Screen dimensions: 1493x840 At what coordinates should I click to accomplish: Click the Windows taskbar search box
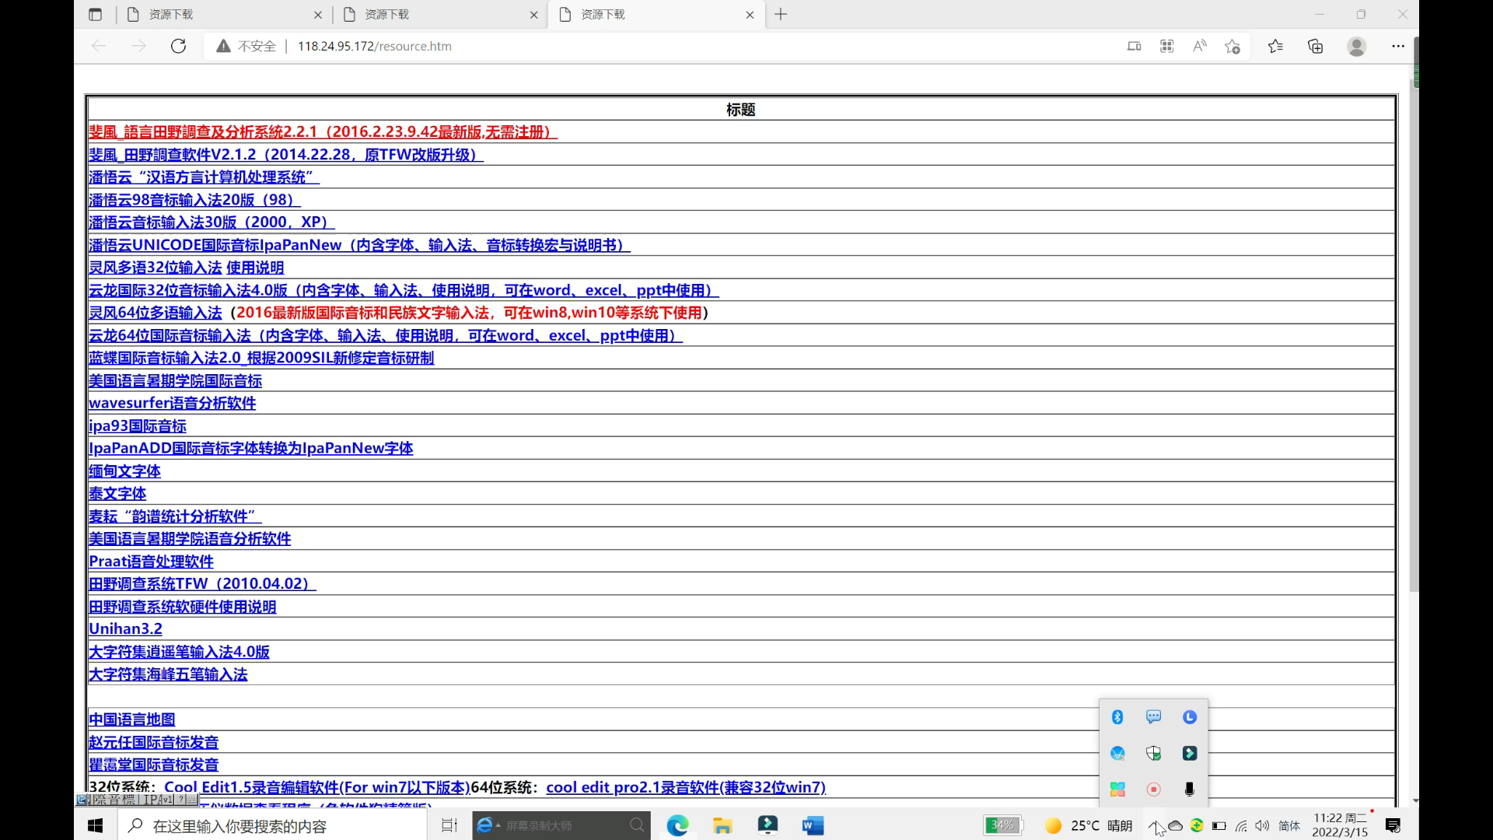272,825
